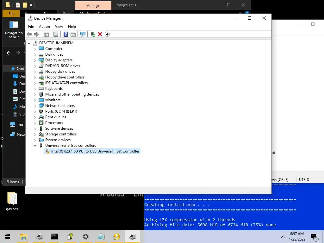Screen dimensions: 324x243
Task: Open the Settings gear on taskbar
Action: (85, 237)
